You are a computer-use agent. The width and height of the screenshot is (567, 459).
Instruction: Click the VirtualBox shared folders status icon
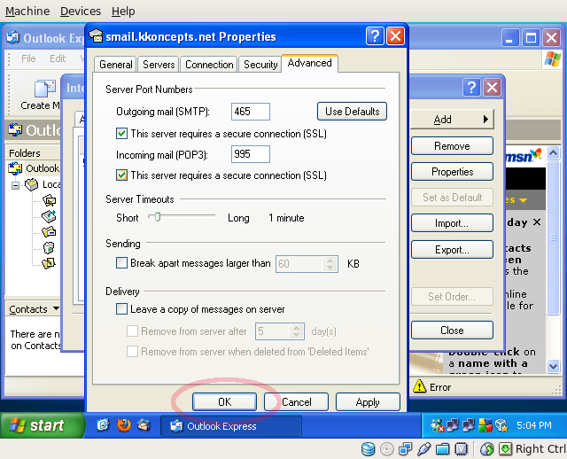[442, 449]
